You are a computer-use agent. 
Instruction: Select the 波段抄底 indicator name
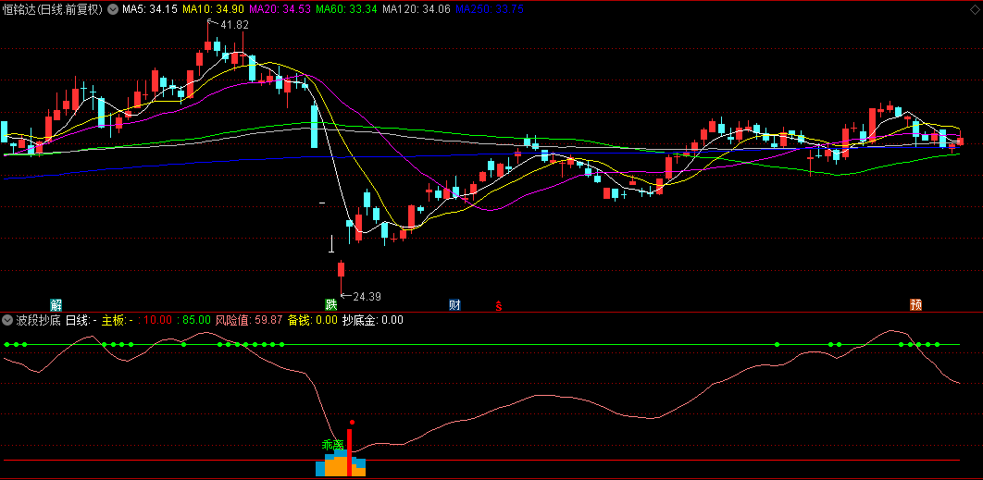coord(38,320)
